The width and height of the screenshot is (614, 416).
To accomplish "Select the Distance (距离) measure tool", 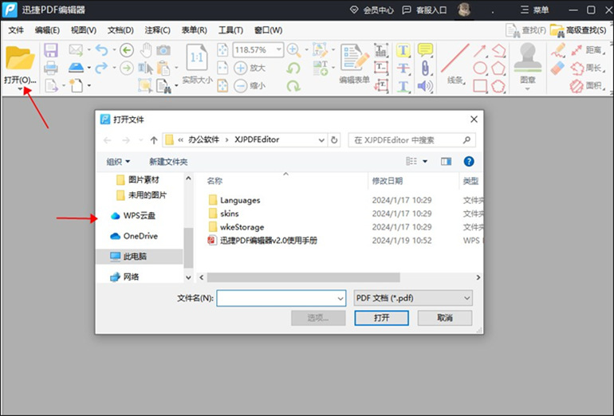I will (x=587, y=50).
